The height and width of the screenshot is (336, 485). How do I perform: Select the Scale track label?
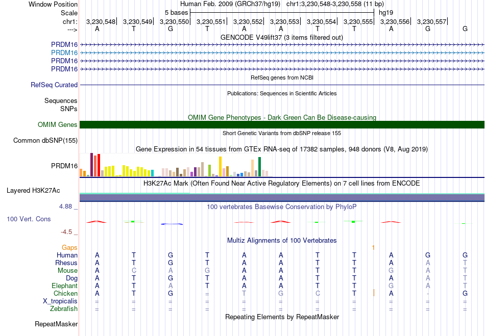point(69,13)
